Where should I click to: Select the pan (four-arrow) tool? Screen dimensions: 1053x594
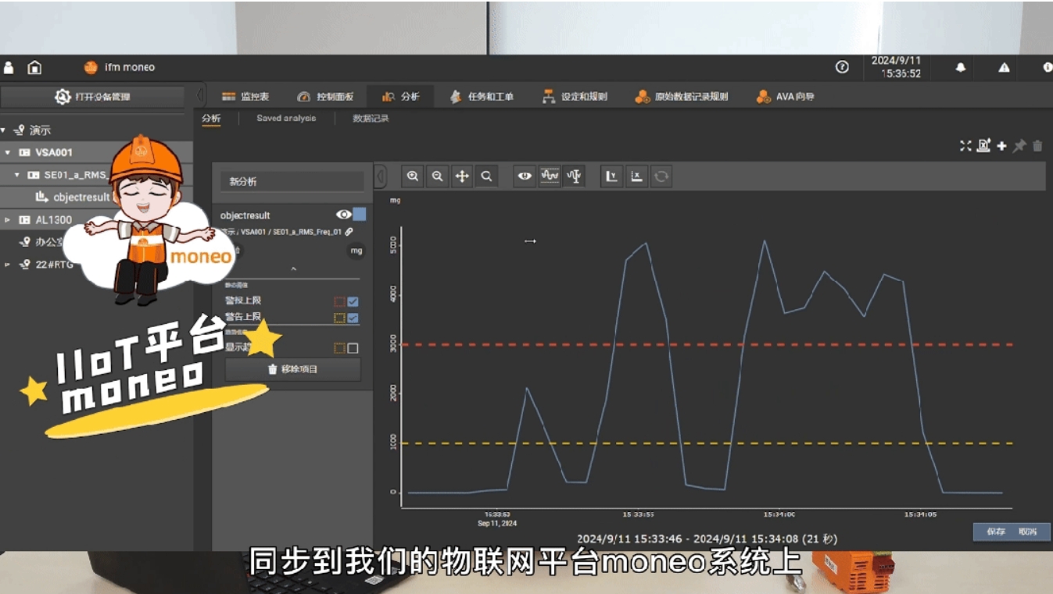coord(462,176)
